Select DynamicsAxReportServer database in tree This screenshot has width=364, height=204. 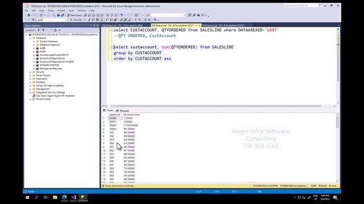pos(52,58)
